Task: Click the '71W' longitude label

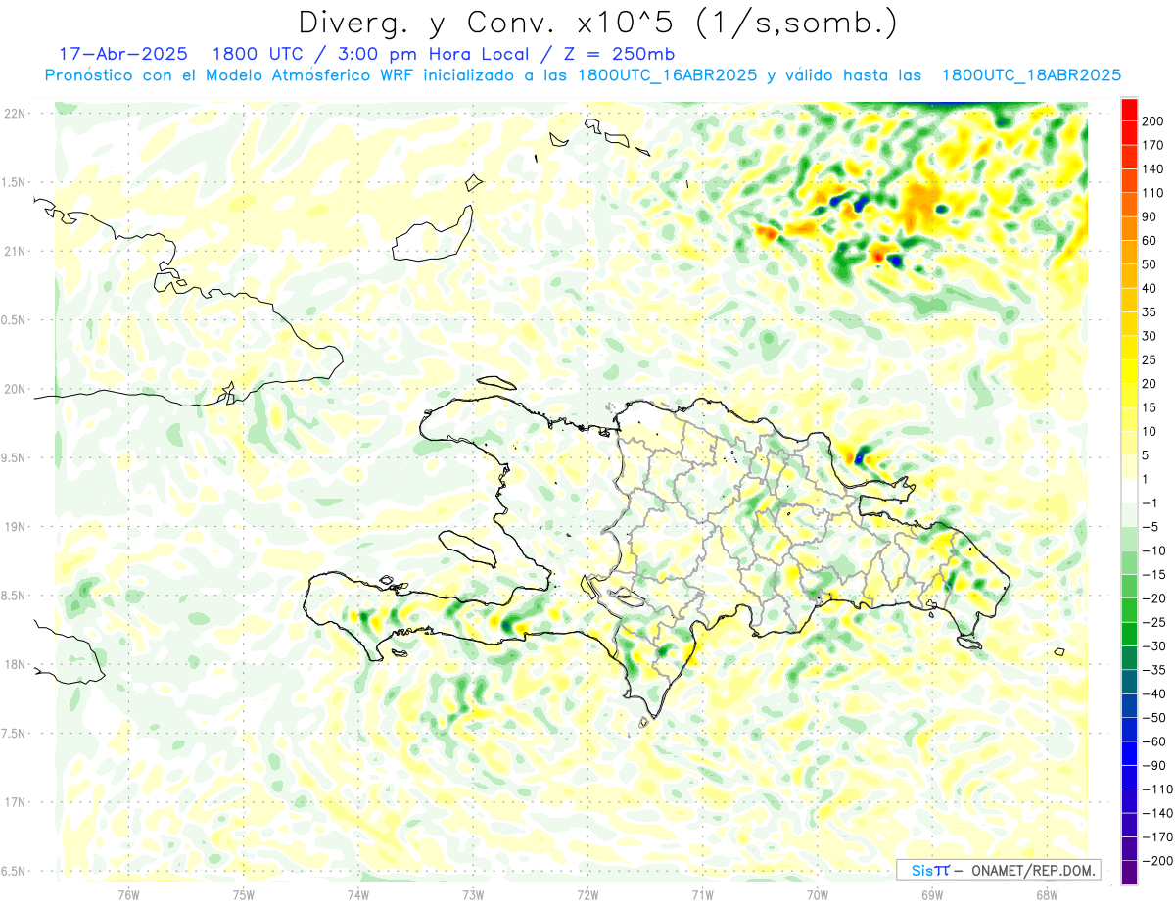Action: click(x=702, y=895)
